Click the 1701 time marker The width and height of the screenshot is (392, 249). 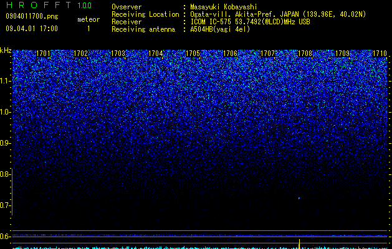(x=43, y=54)
